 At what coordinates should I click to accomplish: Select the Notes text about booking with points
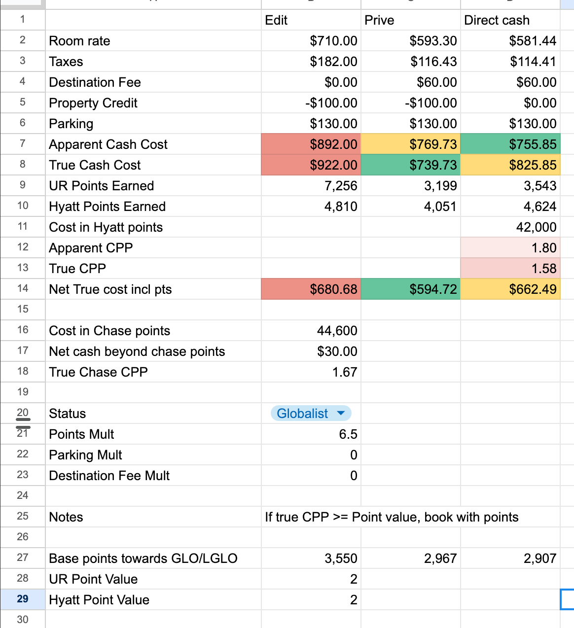coord(392,517)
